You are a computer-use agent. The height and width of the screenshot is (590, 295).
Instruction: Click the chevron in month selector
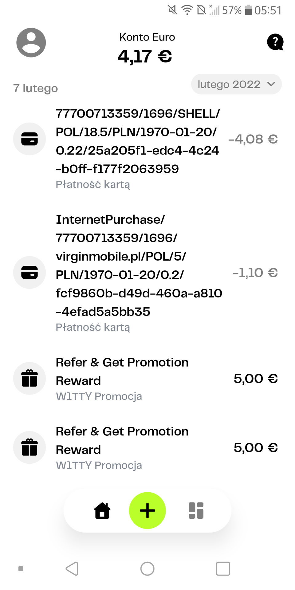click(271, 84)
